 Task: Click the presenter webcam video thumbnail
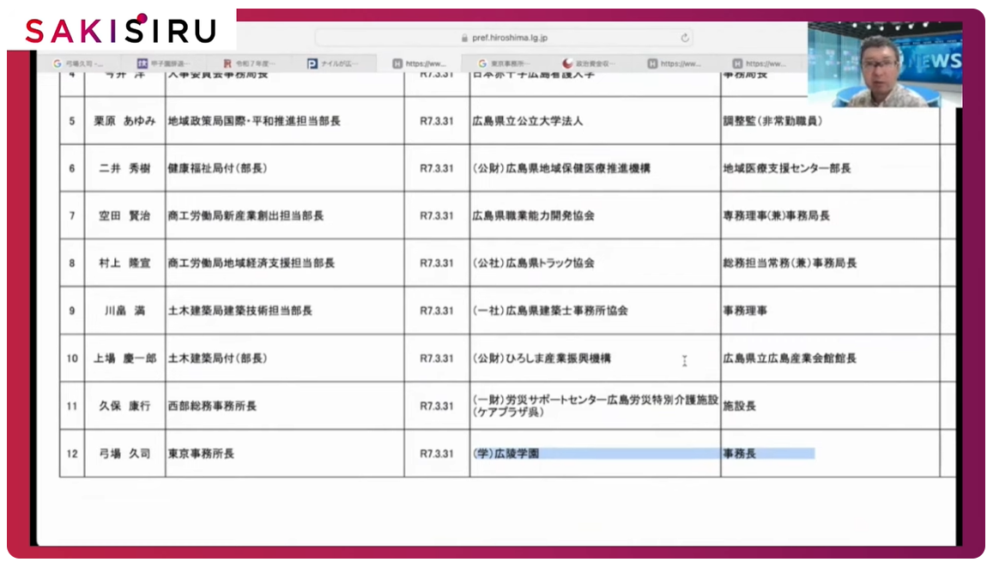click(x=884, y=65)
